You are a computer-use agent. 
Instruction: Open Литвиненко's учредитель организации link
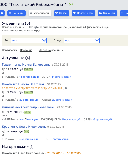pos(29,120)
